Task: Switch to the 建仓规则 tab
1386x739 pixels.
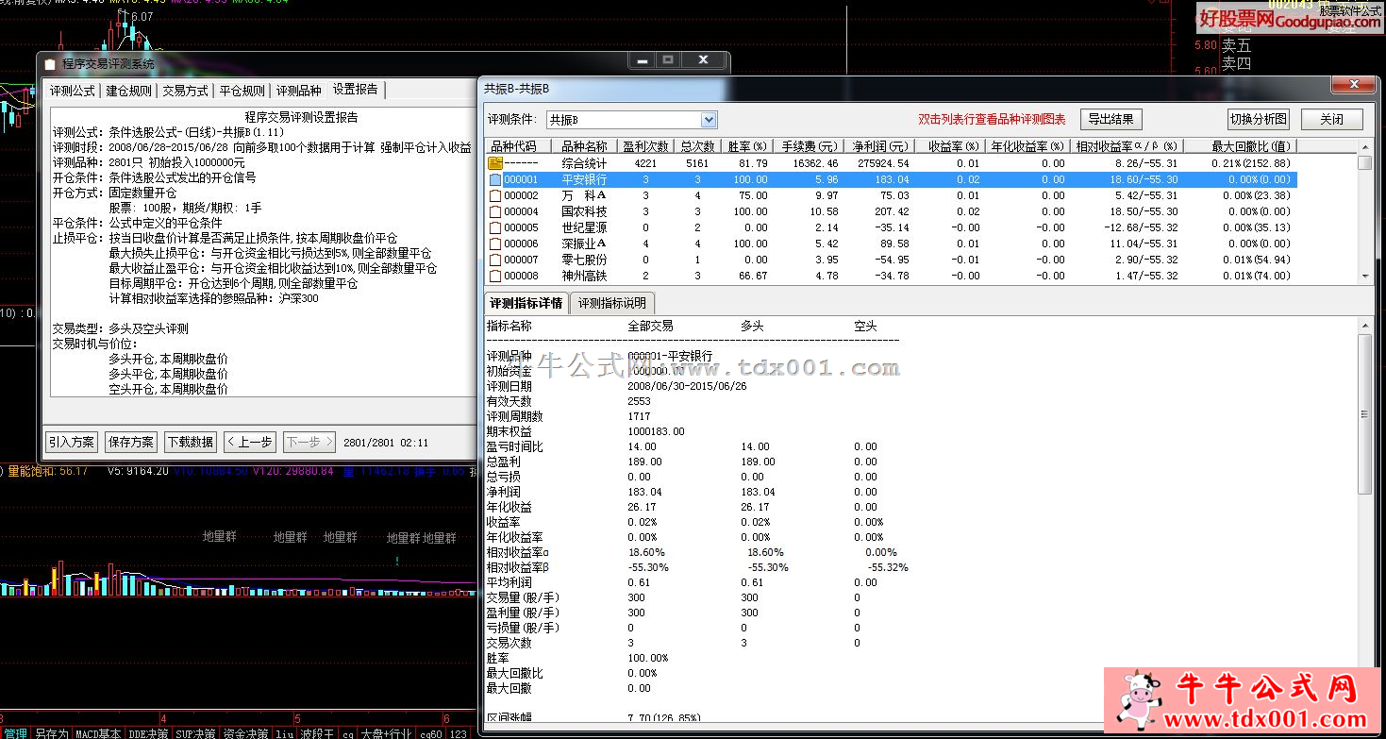Action: click(129, 91)
